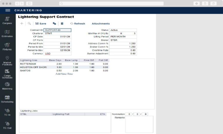Open Market Positions from the sidebar

pyautogui.click(x=7, y=60)
